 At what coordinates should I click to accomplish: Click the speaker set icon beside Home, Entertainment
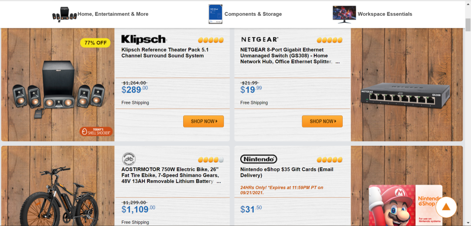point(65,14)
